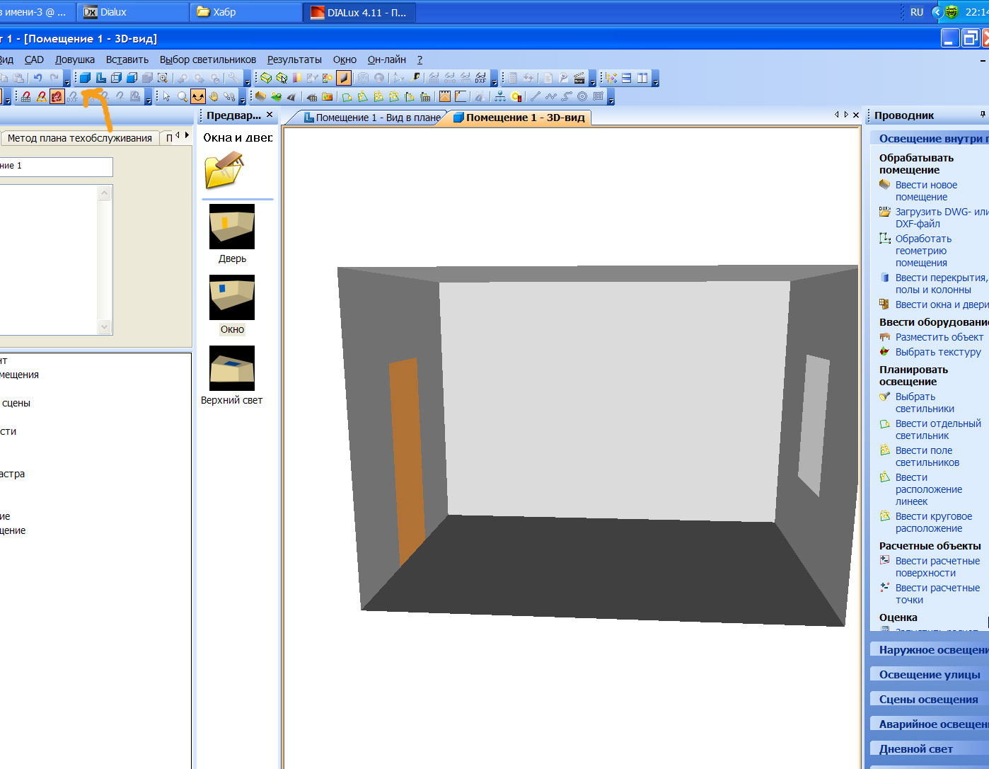This screenshot has width=989, height=769.
Task: Select the floor plan view icon
Action: [100, 78]
